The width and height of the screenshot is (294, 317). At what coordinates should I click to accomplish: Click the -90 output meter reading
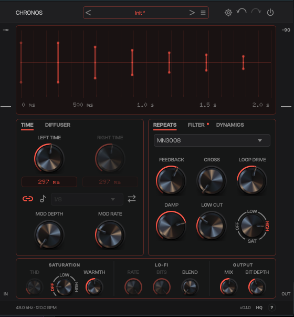coord(286,30)
